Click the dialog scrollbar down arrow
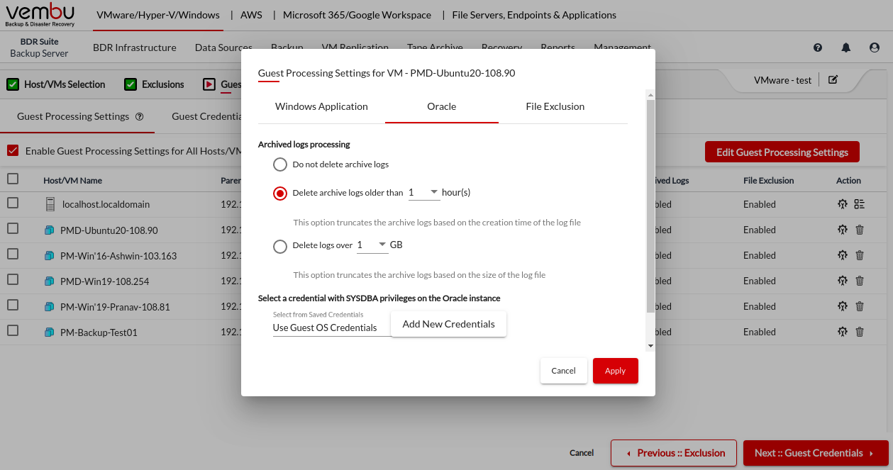Viewport: 893px width, 470px height. [650, 346]
